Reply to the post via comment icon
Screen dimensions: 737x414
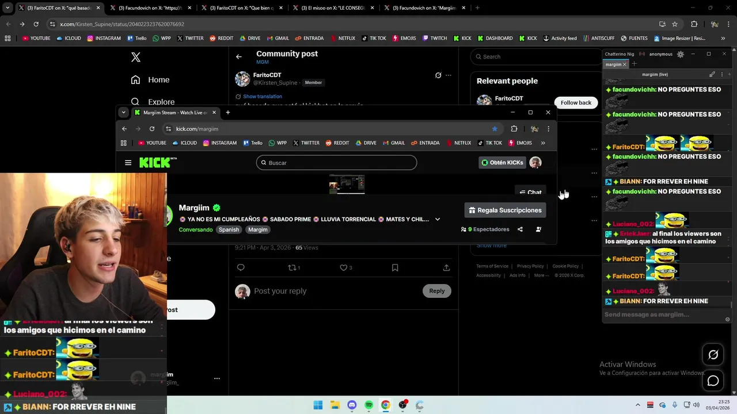click(241, 267)
